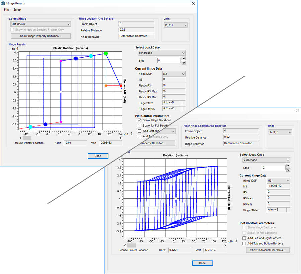Open the Select menu
The width and height of the screenshot is (301, 274).
[17, 10]
